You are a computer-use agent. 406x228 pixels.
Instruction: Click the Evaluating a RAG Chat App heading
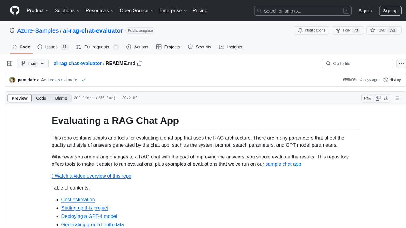(115, 120)
